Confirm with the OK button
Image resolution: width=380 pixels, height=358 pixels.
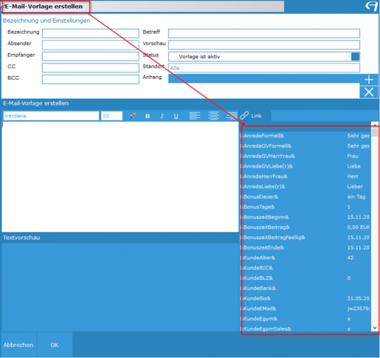point(55,345)
